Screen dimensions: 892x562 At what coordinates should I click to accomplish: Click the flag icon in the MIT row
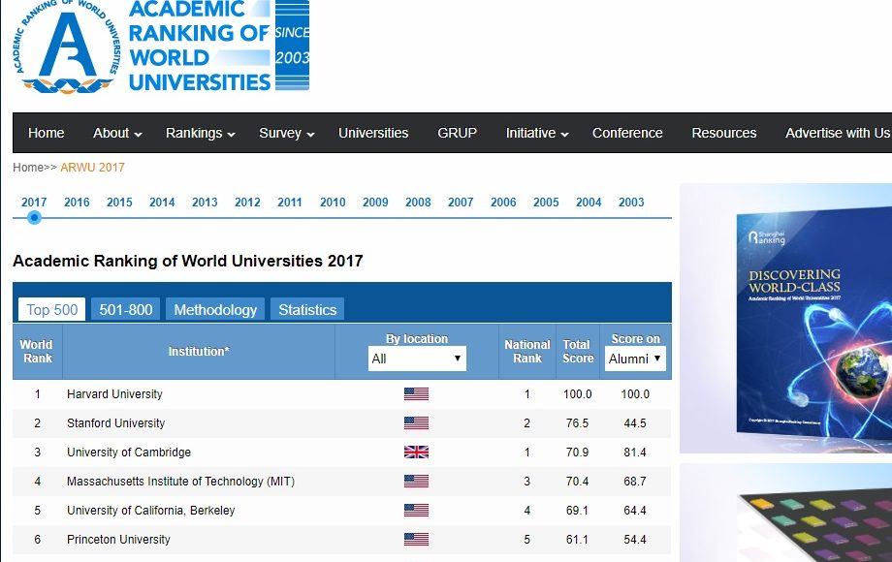416,482
